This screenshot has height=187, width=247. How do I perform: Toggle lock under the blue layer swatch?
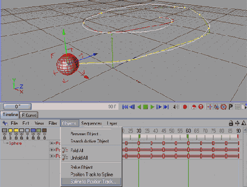pyautogui.click(x=33, y=138)
